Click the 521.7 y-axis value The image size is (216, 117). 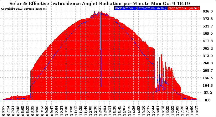click(x=208, y=26)
